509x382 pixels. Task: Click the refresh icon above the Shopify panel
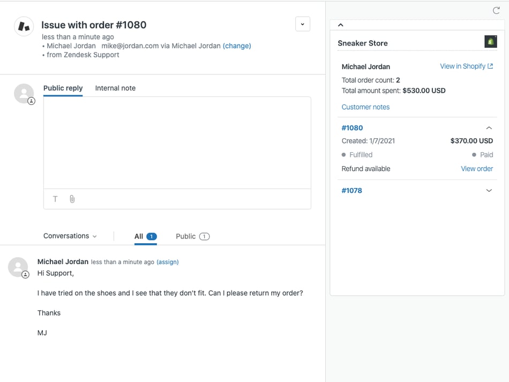pos(496,11)
